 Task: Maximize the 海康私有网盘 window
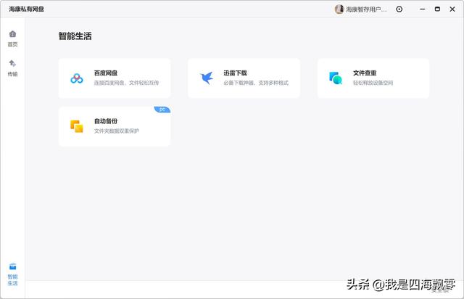pos(437,9)
